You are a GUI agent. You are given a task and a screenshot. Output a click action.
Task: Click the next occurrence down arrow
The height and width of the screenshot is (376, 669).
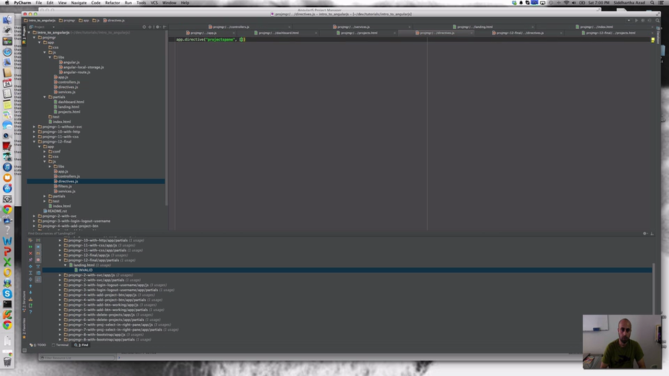(30, 292)
